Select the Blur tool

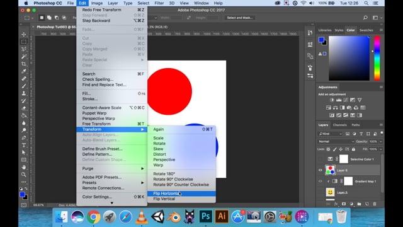point(24,123)
